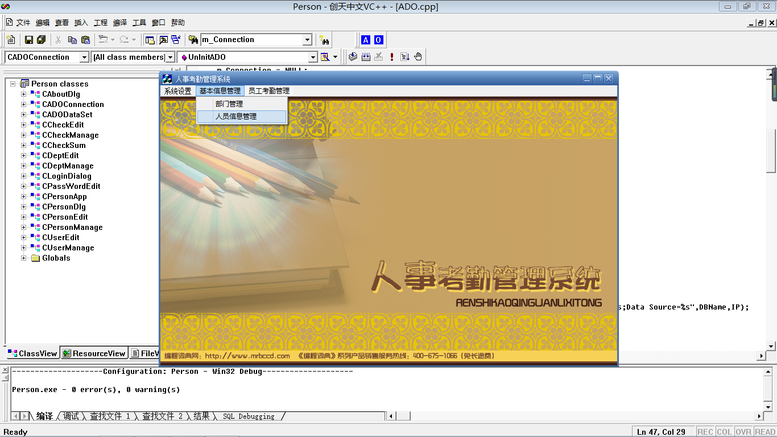Viewport: 777px width, 437px height.
Task: Open the UnInitADO function dropdown
Action: (312, 57)
